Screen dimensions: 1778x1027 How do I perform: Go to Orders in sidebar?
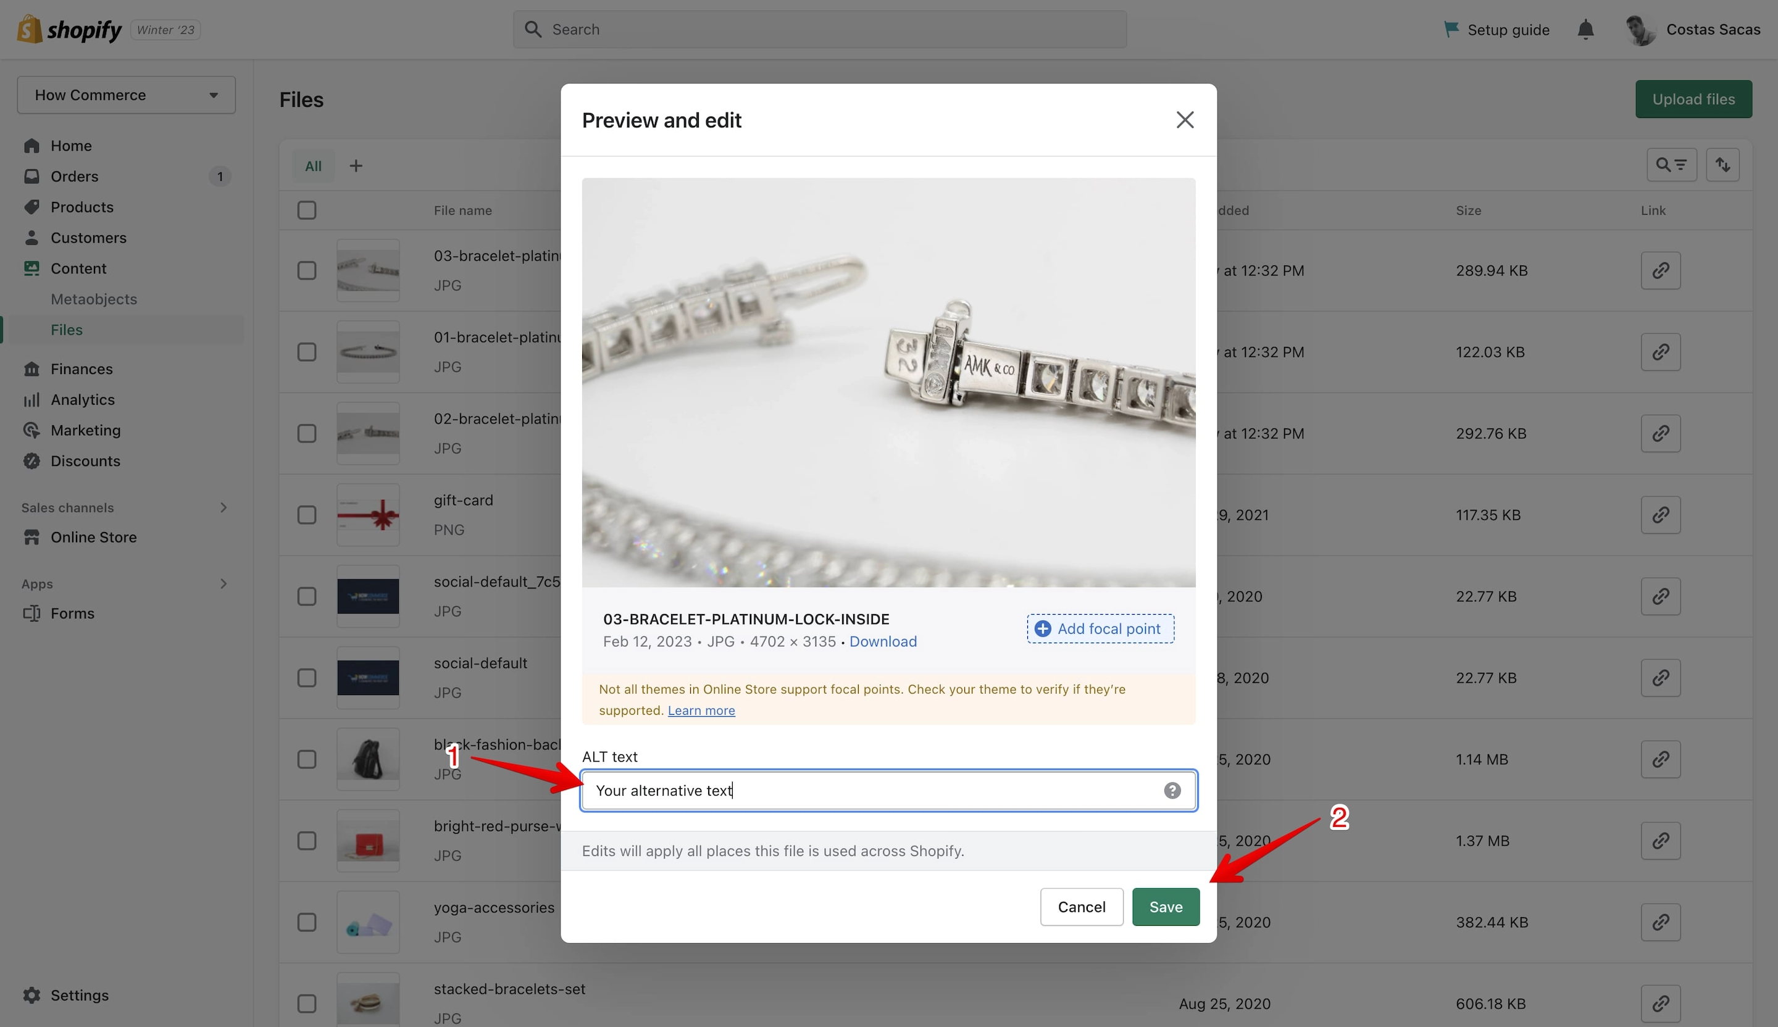click(x=74, y=177)
